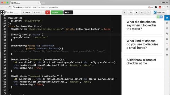Download the plunk as zip
Screen dimensions: 170x95
[x=142, y=12]
